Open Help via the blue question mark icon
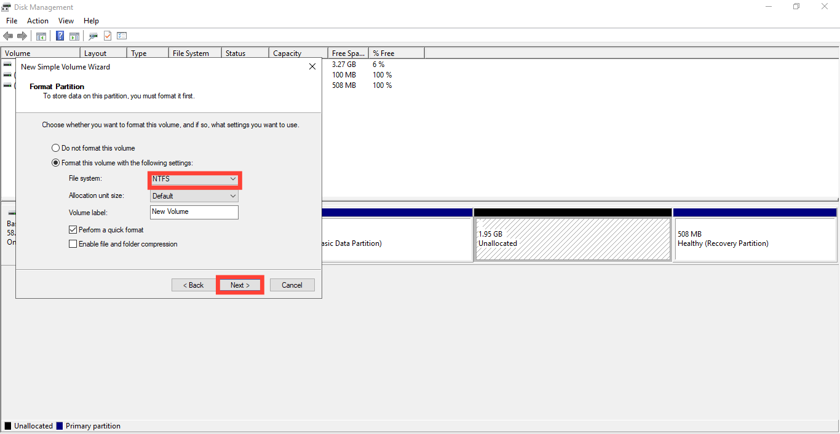Viewport: 840px width, 434px height. tap(60, 36)
